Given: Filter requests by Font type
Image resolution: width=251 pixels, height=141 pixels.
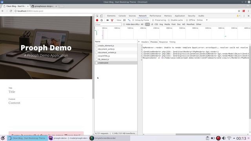Looking at the screenshot, I should click(x=173, y=24).
